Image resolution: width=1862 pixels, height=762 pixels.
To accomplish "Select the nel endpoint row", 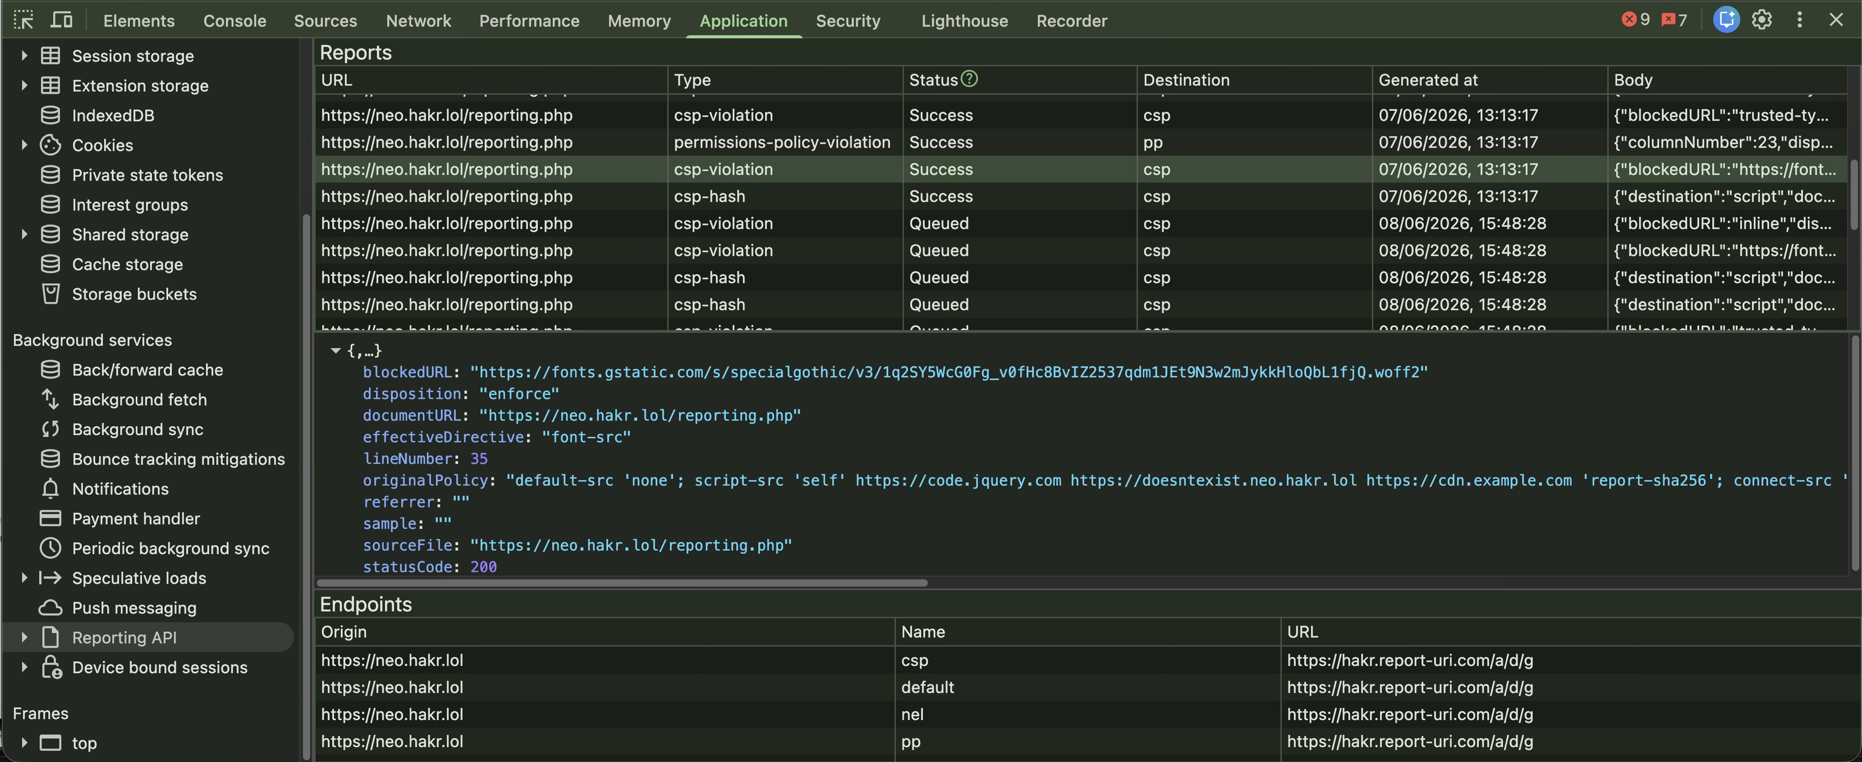I will click(1087, 714).
